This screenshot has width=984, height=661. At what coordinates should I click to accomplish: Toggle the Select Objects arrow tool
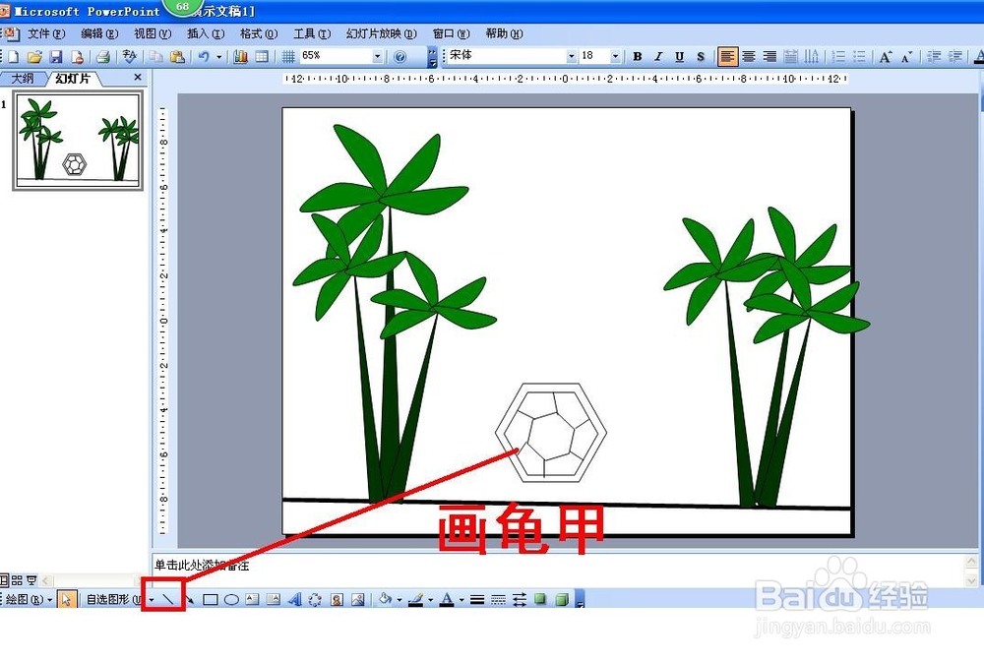[x=66, y=600]
